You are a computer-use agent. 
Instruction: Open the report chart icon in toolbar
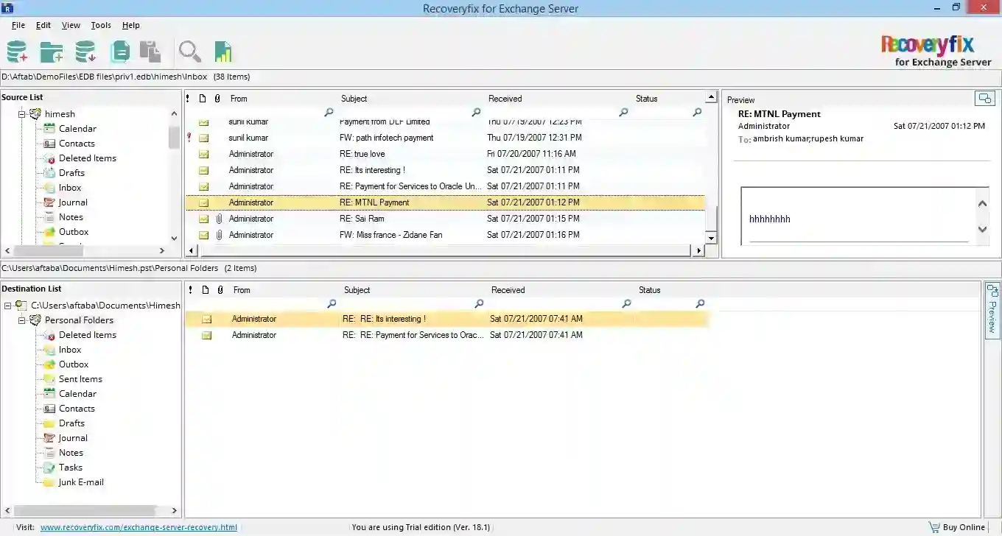tap(223, 52)
